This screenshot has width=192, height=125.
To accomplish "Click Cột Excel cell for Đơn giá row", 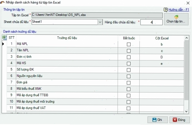I will [162, 83].
